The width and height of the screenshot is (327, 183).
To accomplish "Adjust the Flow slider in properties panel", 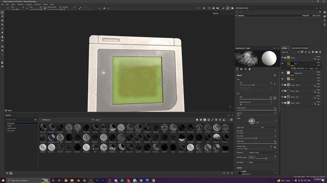I will 255,99.
